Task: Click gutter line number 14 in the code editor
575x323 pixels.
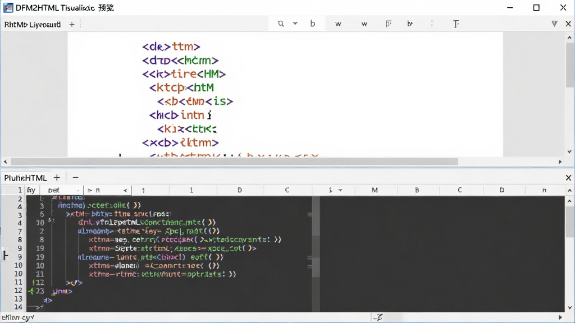Action: (x=18, y=307)
